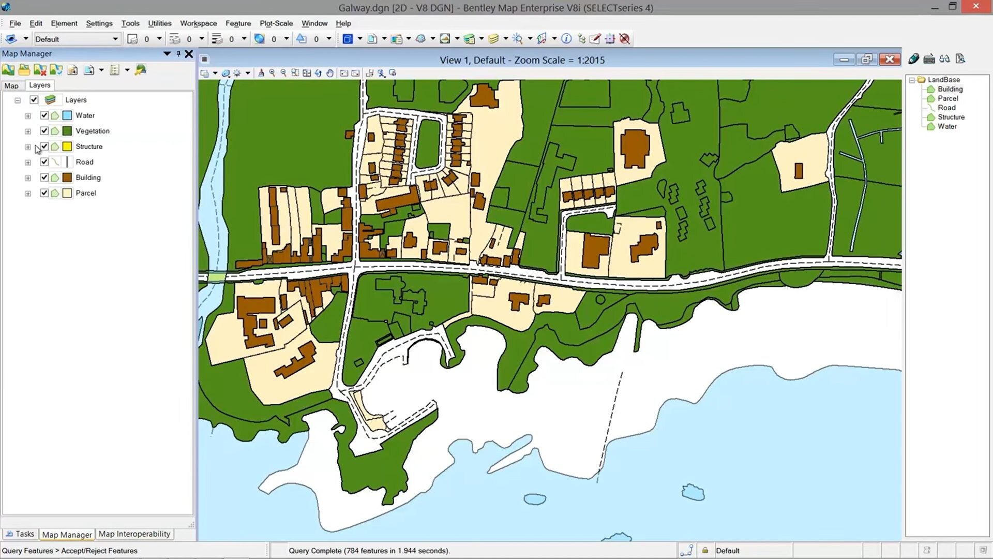Click the Tasks tab button
993x559 pixels.
pyautogui.click(x=20, y=534)
